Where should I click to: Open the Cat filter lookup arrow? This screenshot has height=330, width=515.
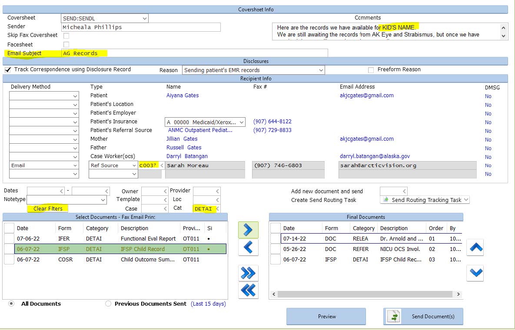pos(217,209)
